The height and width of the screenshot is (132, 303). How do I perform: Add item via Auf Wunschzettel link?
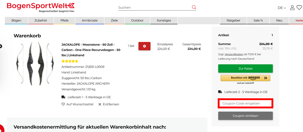[x=80, y=104]
